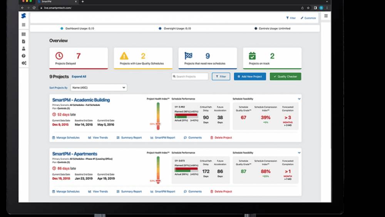Click the SmartPM logo icon in sidebar
385x217 pixels.
[x=23, y=16]
